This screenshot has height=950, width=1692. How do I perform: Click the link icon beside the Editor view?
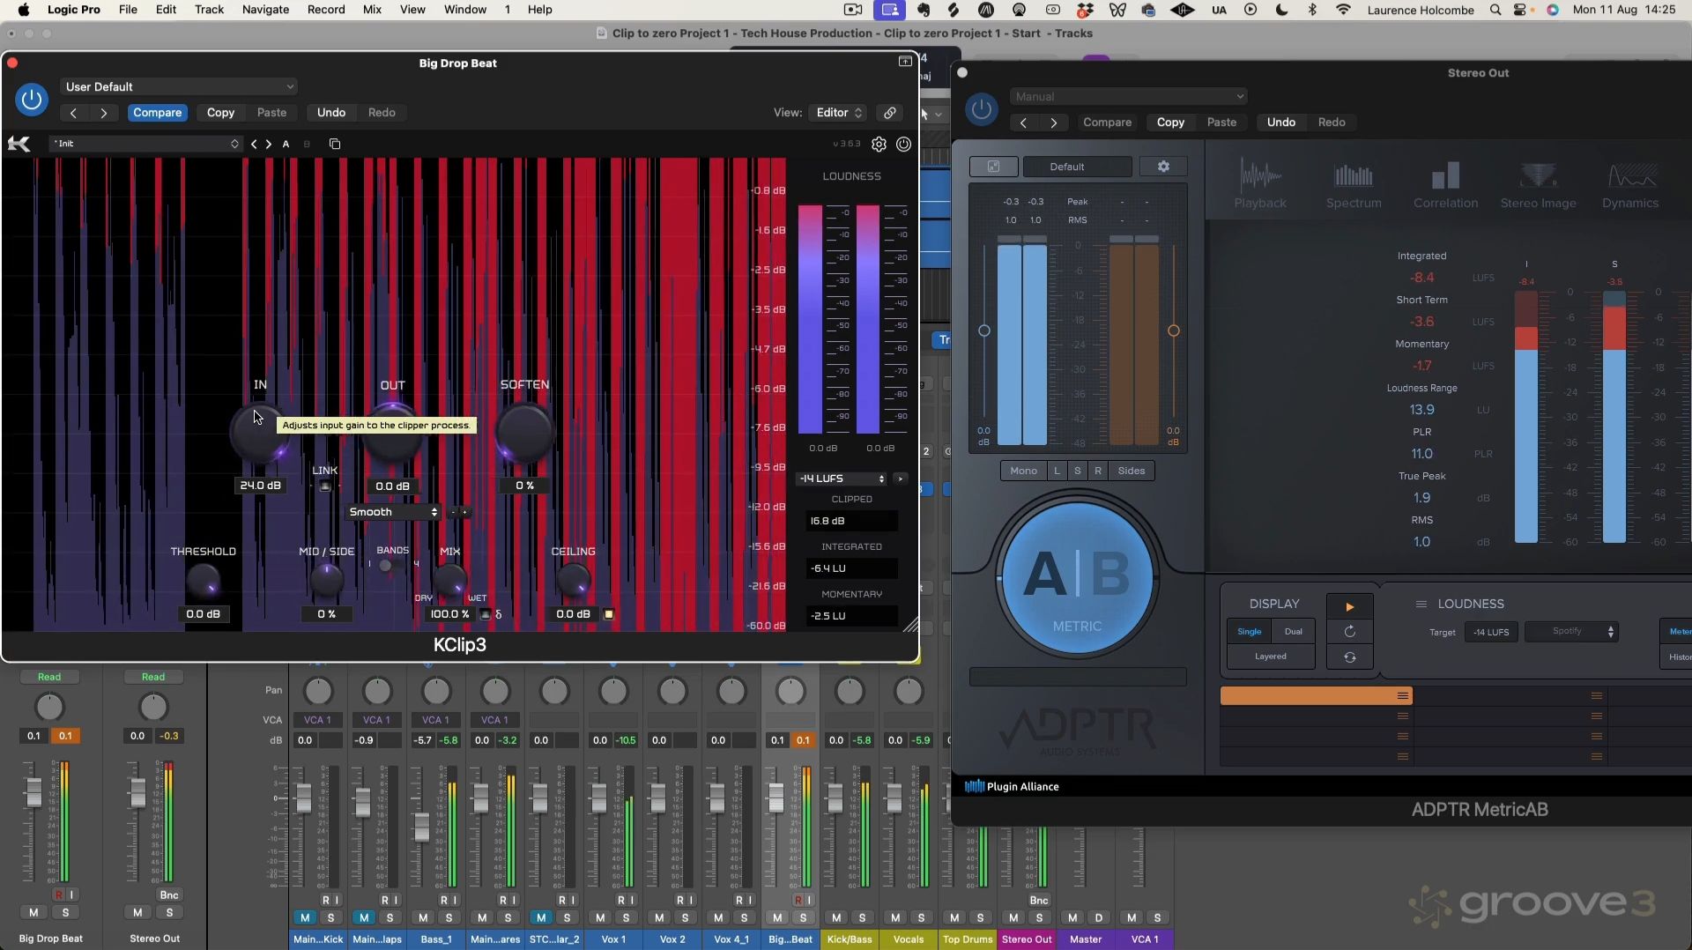click(x=890, y=113)
